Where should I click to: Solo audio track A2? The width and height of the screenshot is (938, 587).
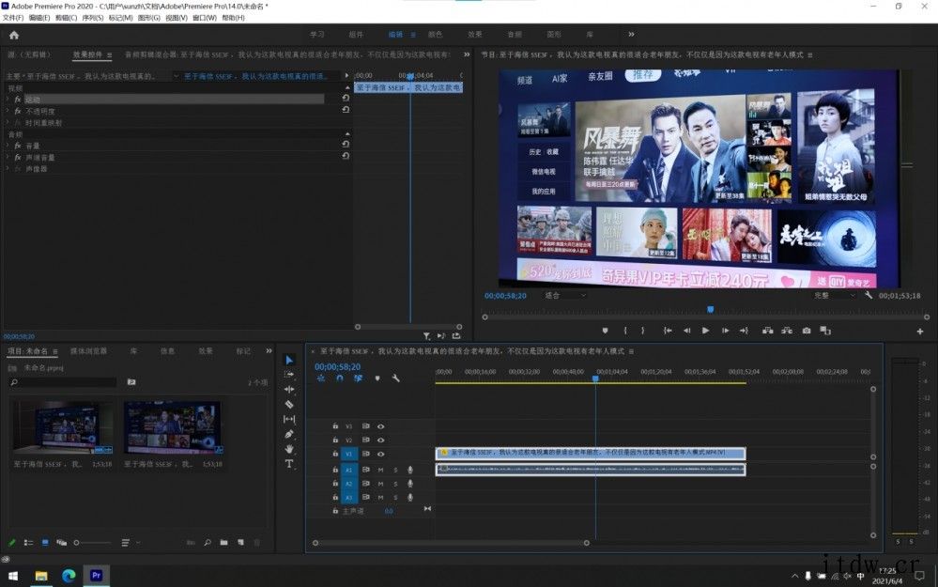(x=395, y=484)
